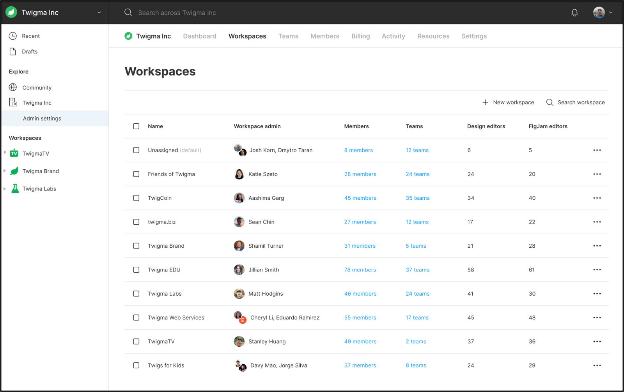This screenshot has height=392, width=624.
Task: Open the 37 teams link for Twigma EDU
Action: [417, 270]
